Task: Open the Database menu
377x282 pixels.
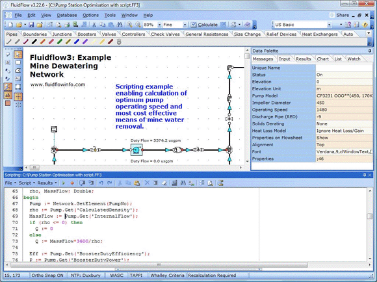Action: pyautogui.click(x=67, y=15)
